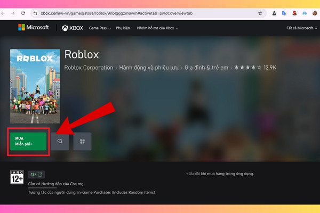Open site information icon in address bar
The image size is (320, 213).
coord(35,13)
